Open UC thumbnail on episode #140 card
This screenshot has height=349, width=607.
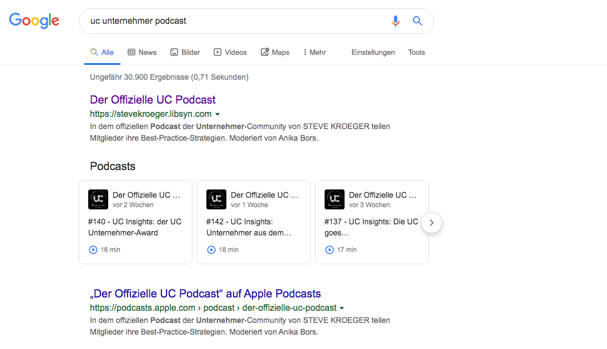point(98,199)
